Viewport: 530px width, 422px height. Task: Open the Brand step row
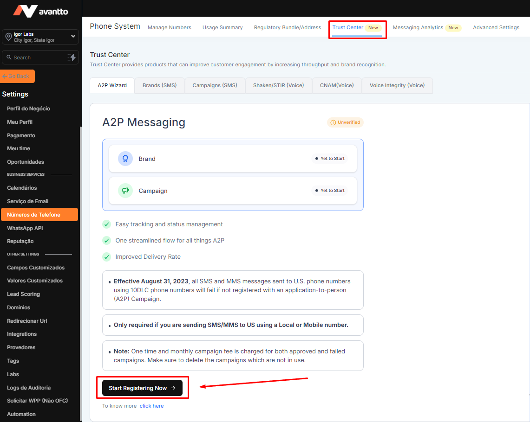232,159
